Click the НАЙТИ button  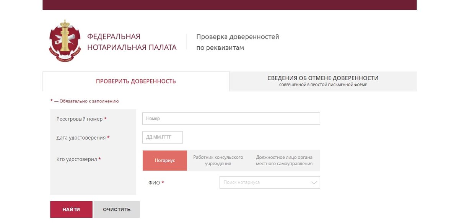[71, 210]
